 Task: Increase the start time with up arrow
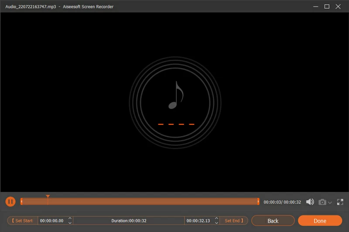coord(70,218)
